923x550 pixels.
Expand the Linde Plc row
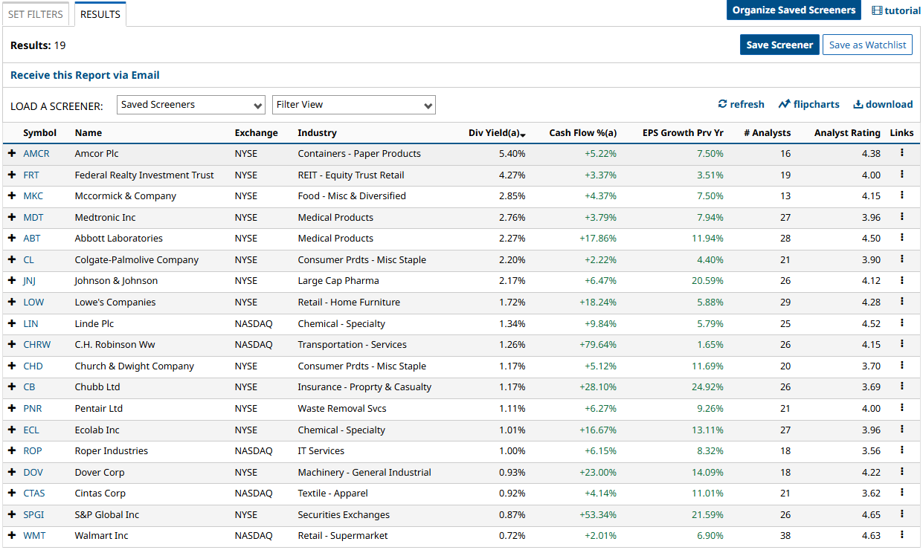(x=12, y=323)
